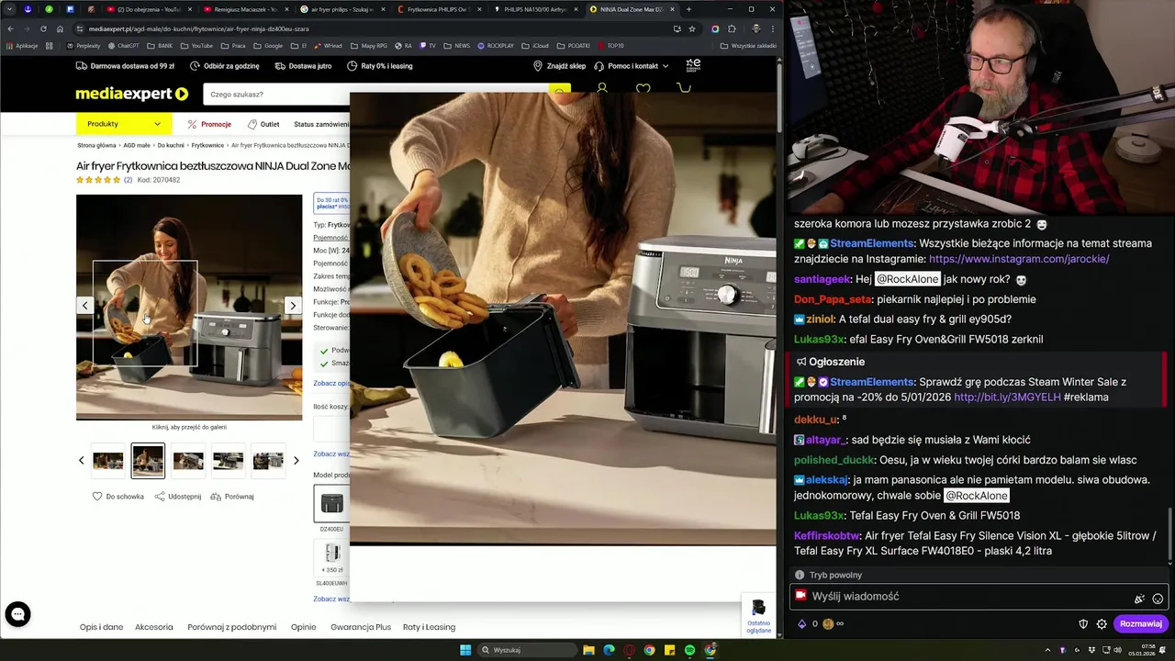Click the product review stars rating
This screenshot has width=1175, height=661.
pos(98,180)
